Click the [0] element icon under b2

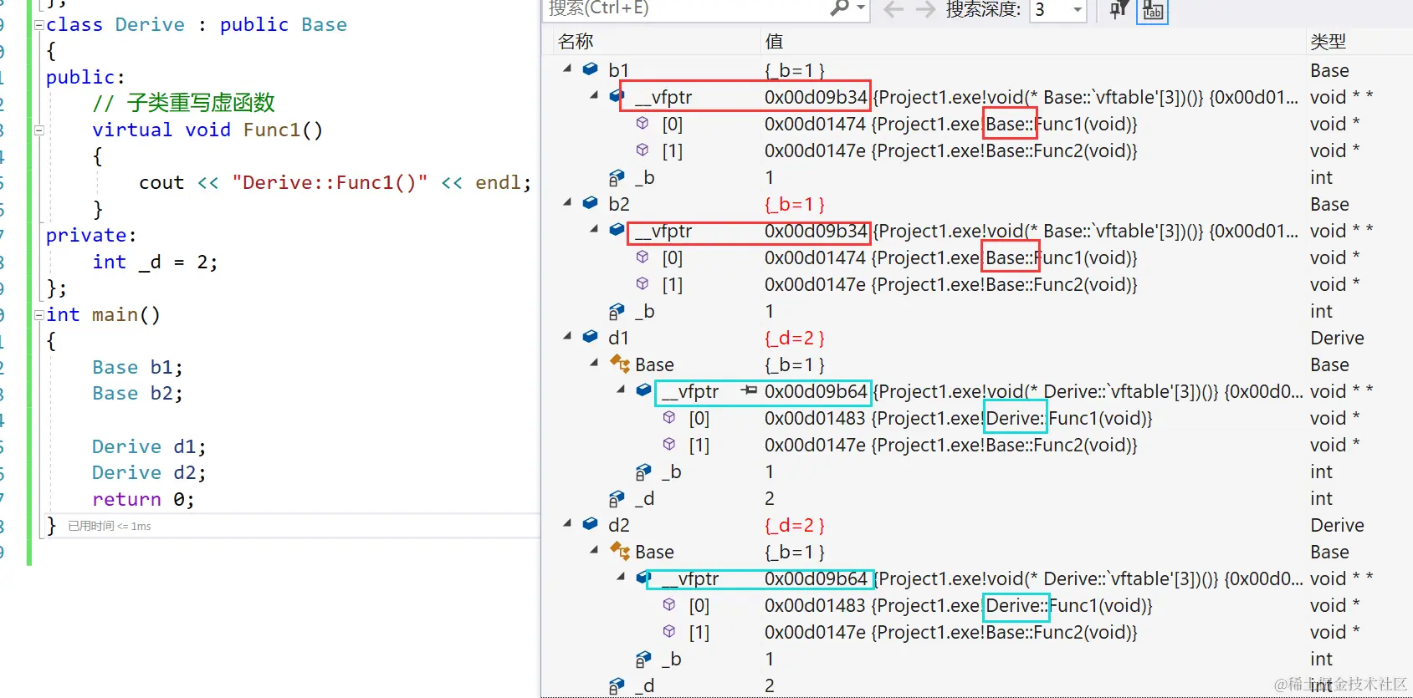point(643,257)
